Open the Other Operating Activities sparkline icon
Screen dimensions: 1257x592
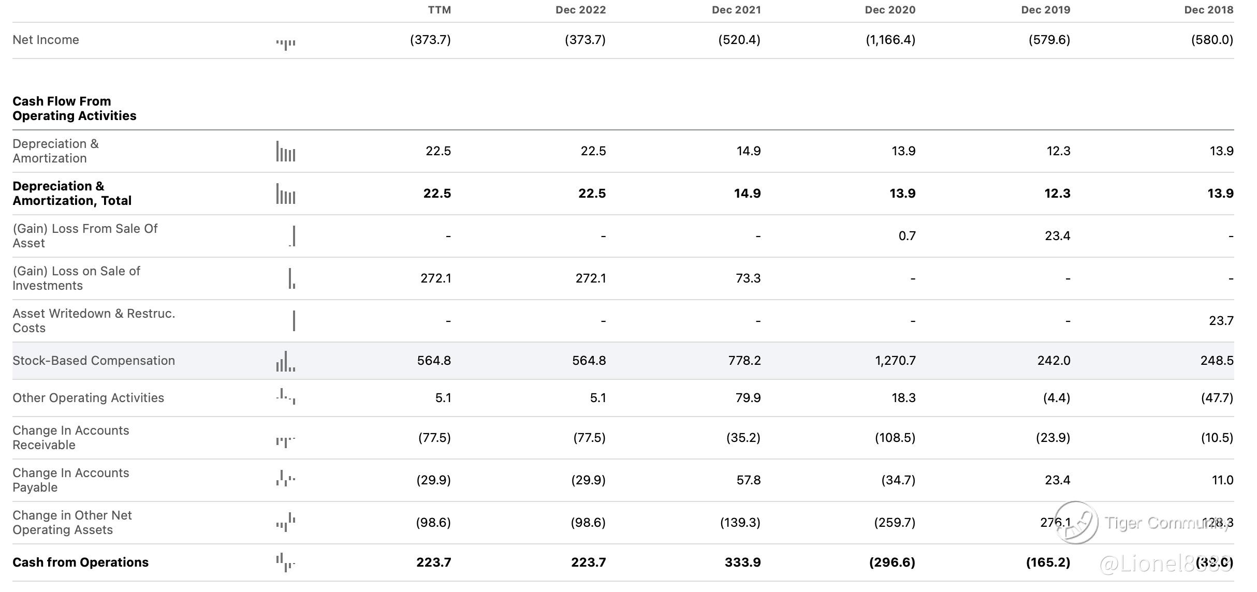[286, 397]
